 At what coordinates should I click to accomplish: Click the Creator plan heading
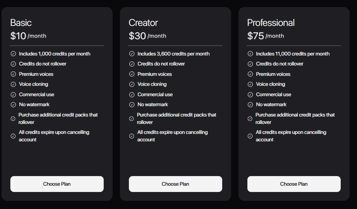(143, 23)
